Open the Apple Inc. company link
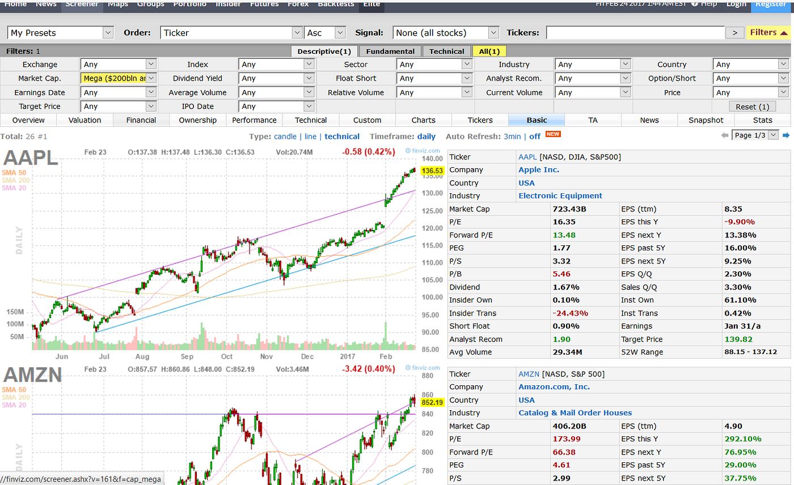Image resolution: width=794 pixels, height=485 pixels. click(x=538, y=169)
